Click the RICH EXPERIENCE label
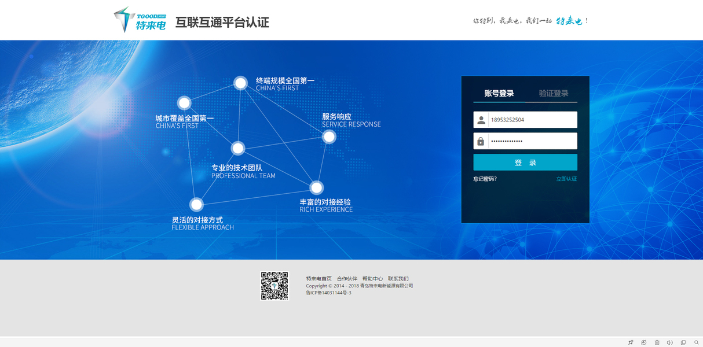 coord(326,209)
